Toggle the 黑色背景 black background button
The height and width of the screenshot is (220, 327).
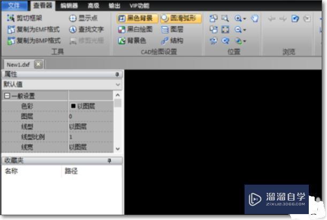pyautogui.click(x=137, y=18)
